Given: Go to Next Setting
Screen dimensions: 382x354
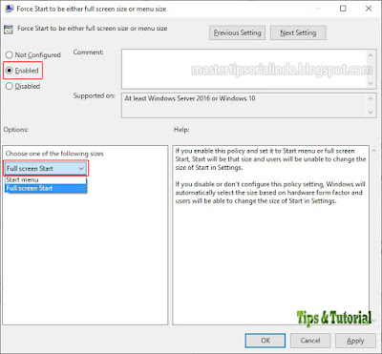Looking at the screenshot, I should [x=298, y=32].
